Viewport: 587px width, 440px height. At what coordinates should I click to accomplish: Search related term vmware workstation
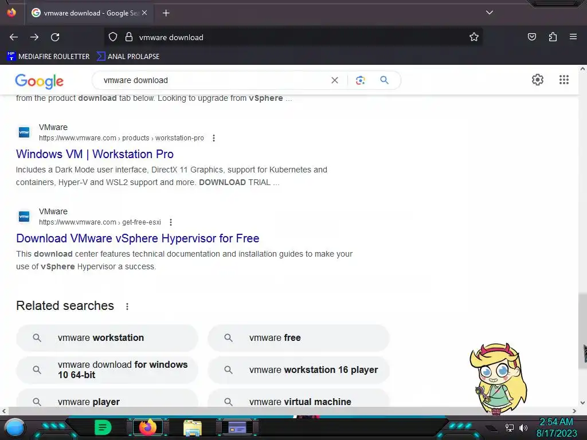pyautogui.click(x=107, y=338)
